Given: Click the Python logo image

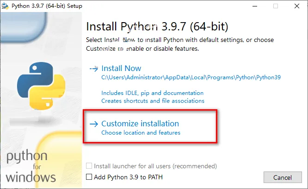Looking at the screenshot, I should click(41, 86).
